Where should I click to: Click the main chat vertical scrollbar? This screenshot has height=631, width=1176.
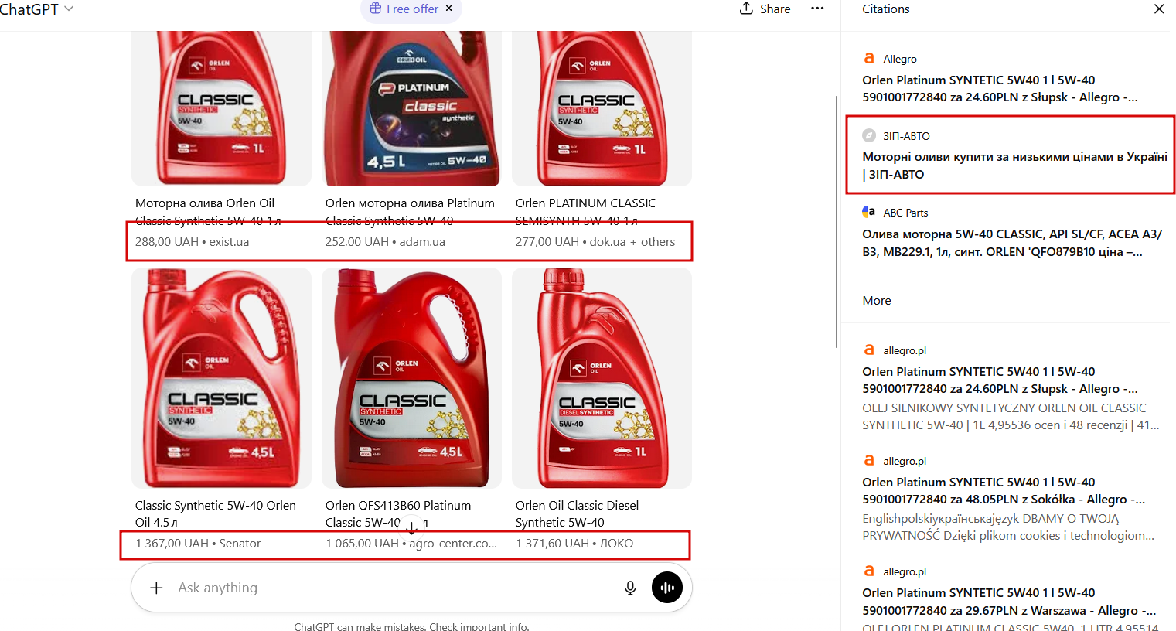pyautogui.click(x=836, y=221)
